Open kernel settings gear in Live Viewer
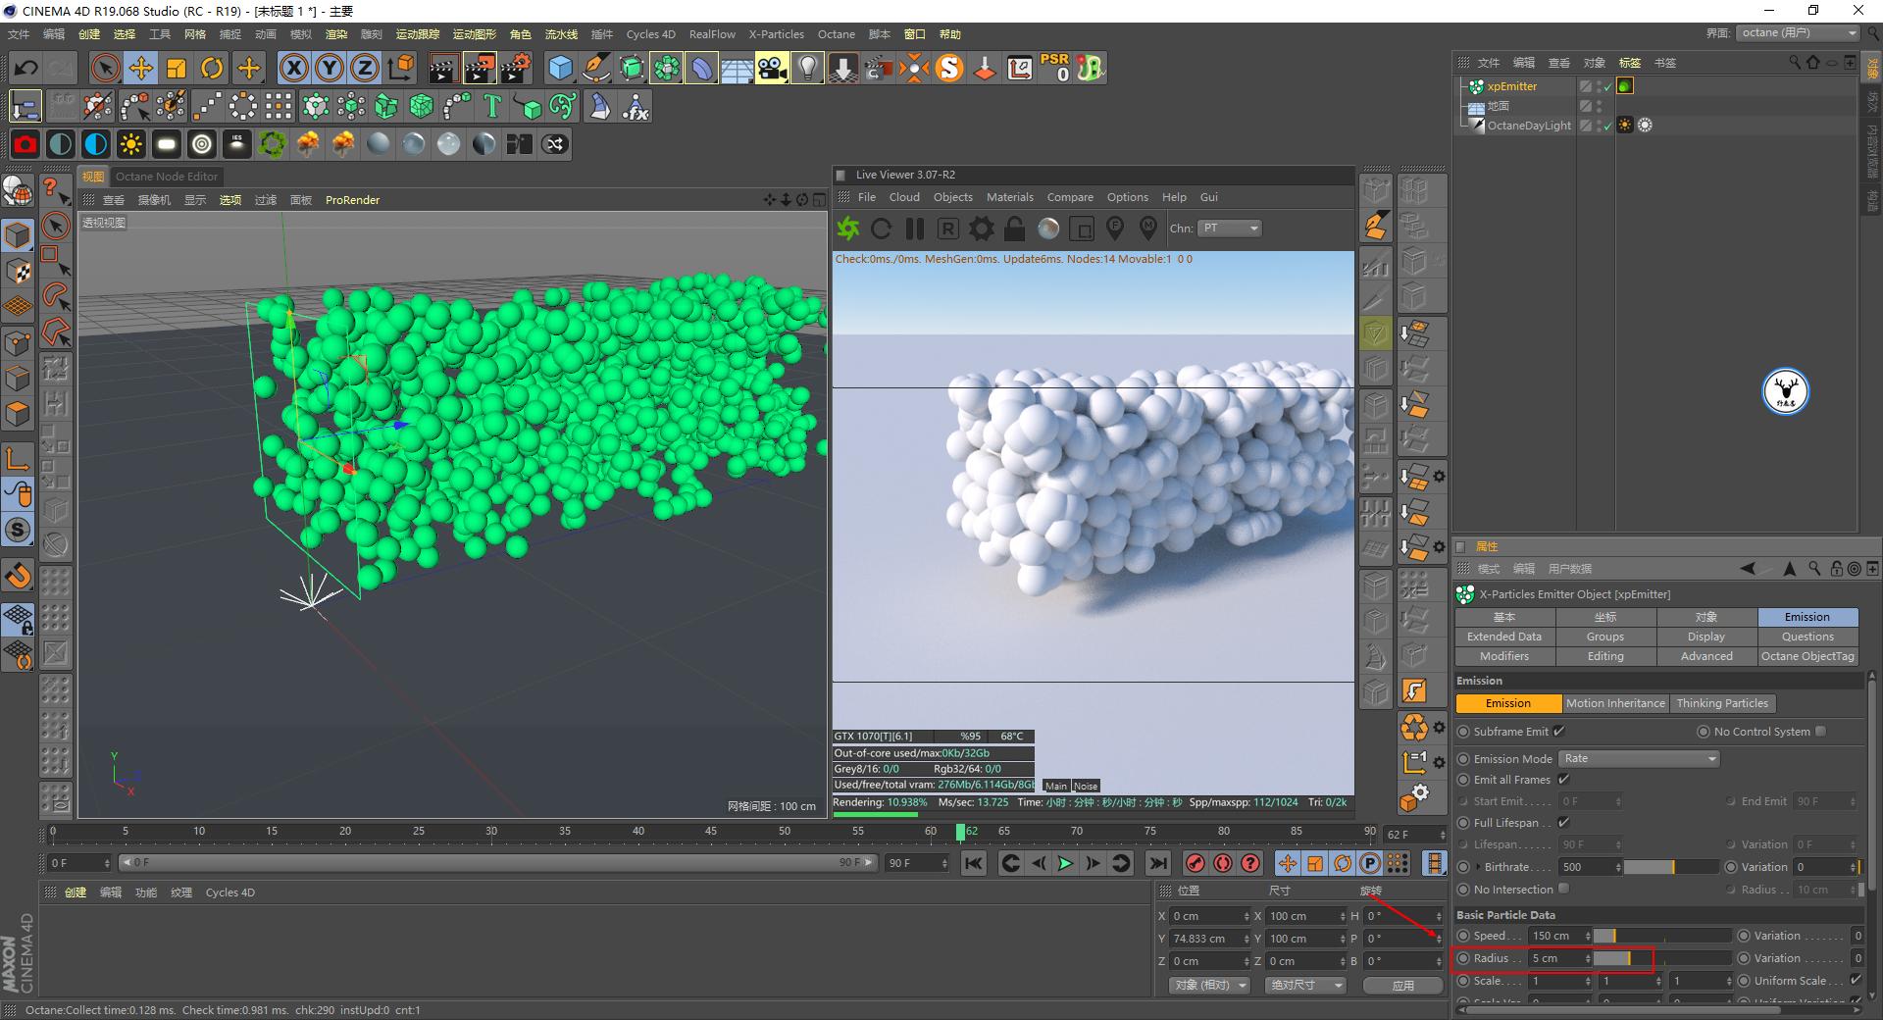 click(981, 229)
